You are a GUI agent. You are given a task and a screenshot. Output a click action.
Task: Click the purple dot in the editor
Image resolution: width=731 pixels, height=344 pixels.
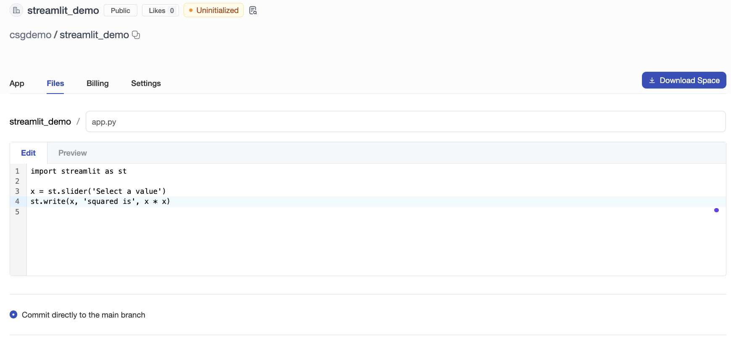716,210
